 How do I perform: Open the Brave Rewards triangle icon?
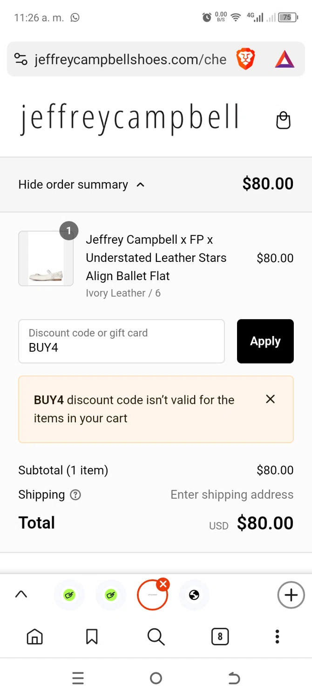pos(285,60)
